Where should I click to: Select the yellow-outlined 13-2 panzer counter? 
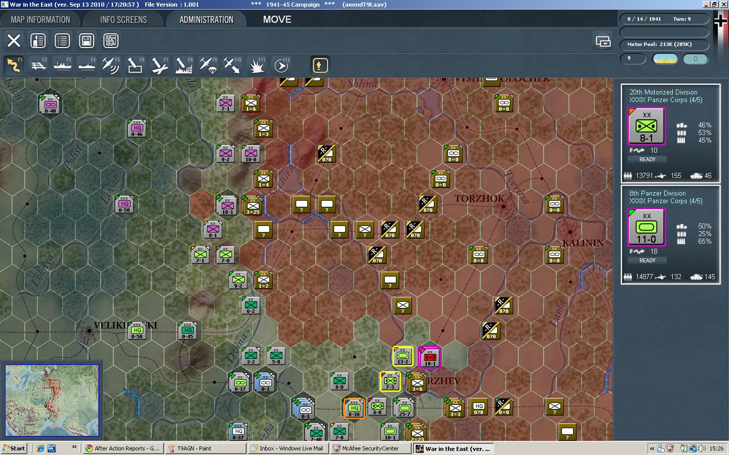pyautogui.click(x=403, y=356)
